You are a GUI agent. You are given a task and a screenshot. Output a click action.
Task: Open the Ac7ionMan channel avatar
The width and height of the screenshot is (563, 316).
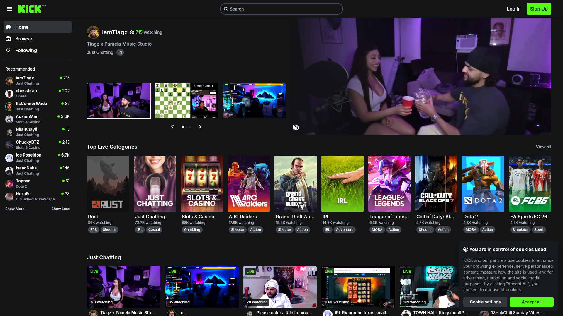[x=9, y=119]
